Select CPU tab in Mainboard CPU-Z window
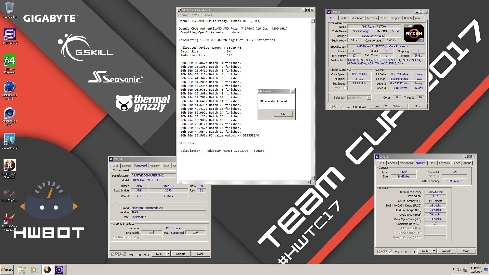Image resolution: width=489 pixels, height=275 pixels. (115, 166)
